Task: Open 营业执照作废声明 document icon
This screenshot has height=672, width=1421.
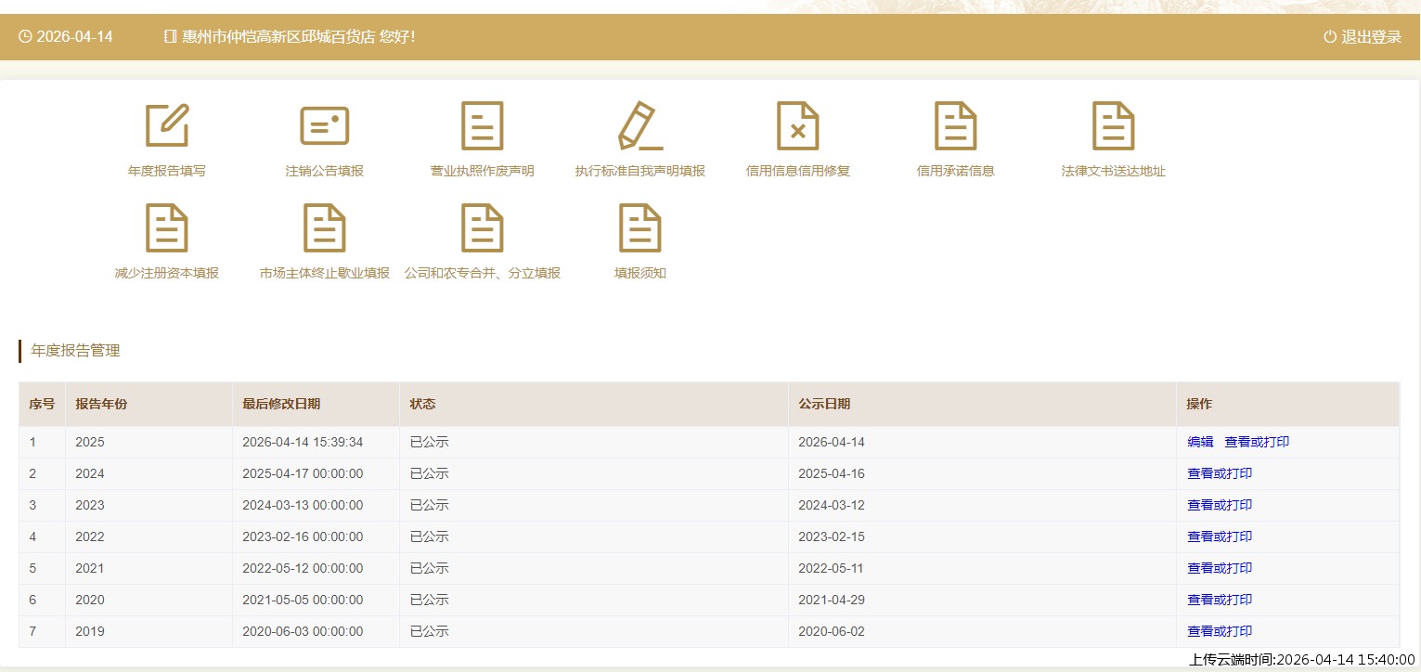Action: 483,125
